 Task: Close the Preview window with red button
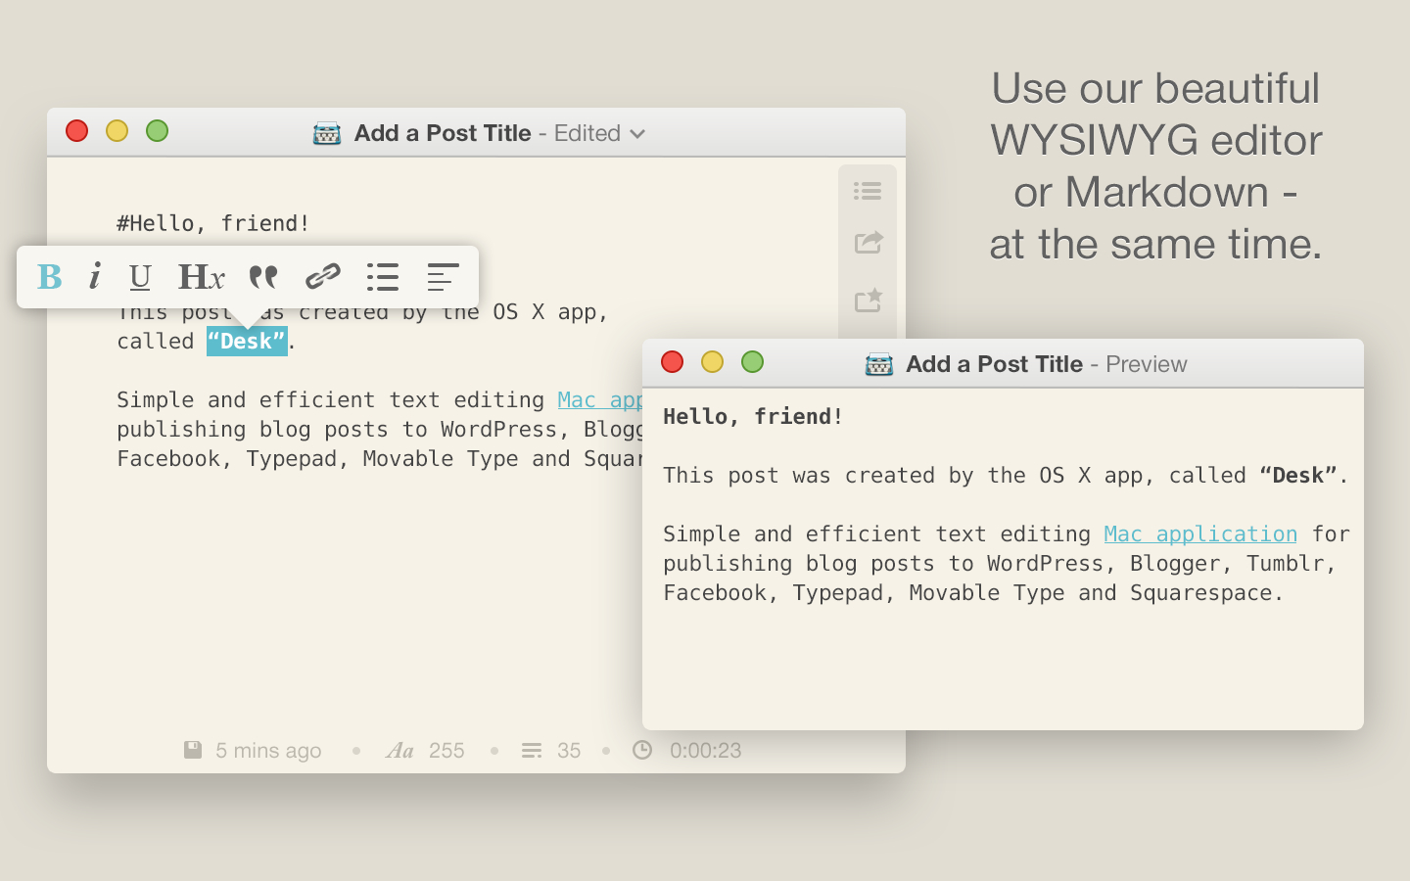(673, 362)
